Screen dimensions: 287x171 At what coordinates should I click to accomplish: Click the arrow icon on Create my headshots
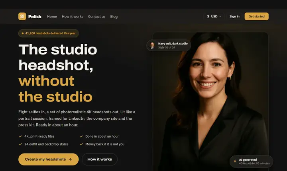70,159
